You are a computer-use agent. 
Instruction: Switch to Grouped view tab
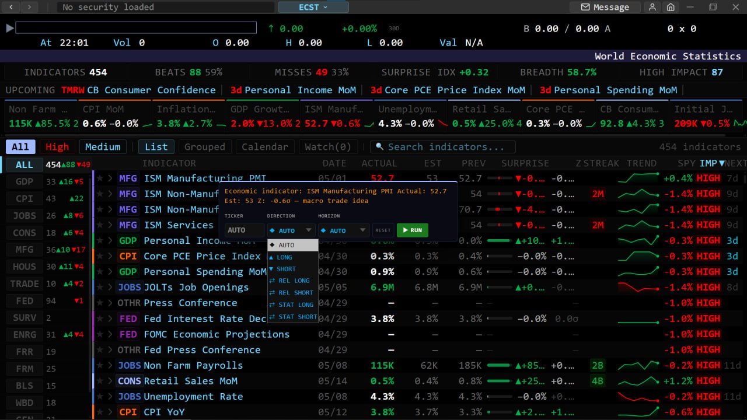[x=205, y=147]
